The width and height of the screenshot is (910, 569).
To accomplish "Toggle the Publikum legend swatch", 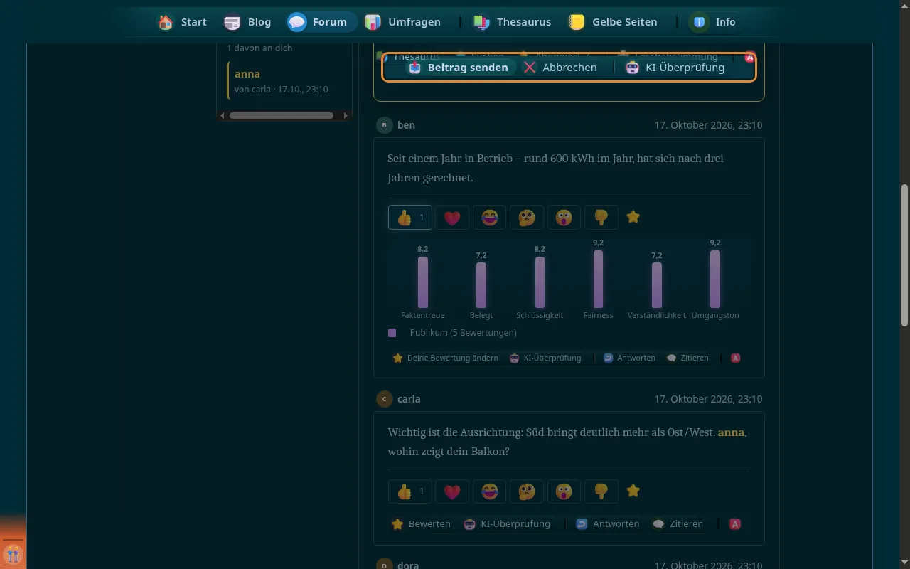I will [x=392, y=332].
